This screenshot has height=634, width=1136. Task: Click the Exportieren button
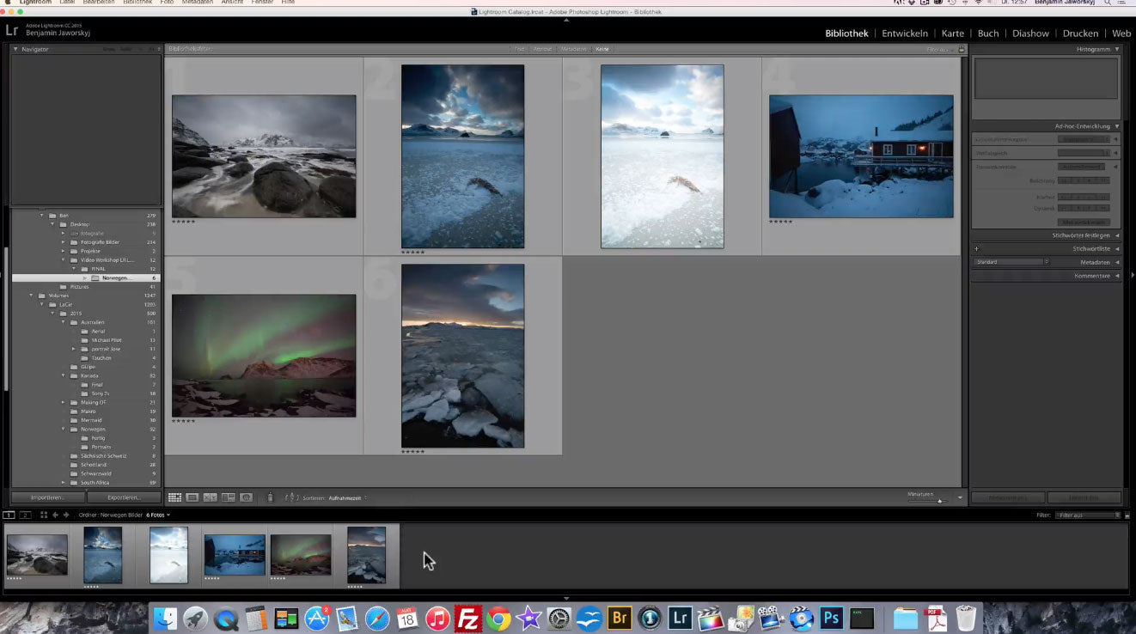[x=125, y=497]
